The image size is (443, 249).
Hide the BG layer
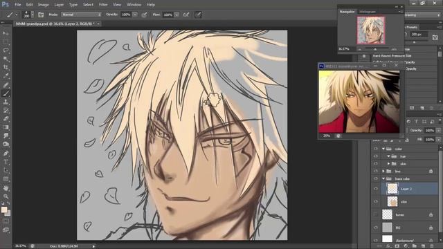click(x=375, y=228)
